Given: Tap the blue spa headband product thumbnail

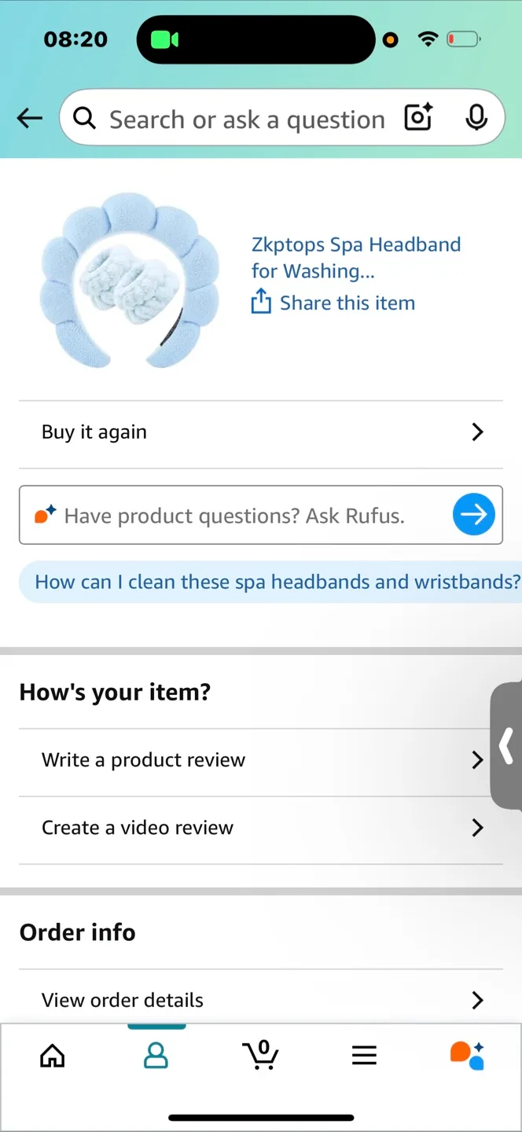Looking at the screenshot, I should 130,279.
